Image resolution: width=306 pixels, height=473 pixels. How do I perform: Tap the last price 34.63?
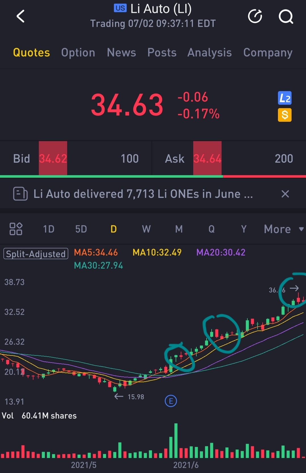127,105
